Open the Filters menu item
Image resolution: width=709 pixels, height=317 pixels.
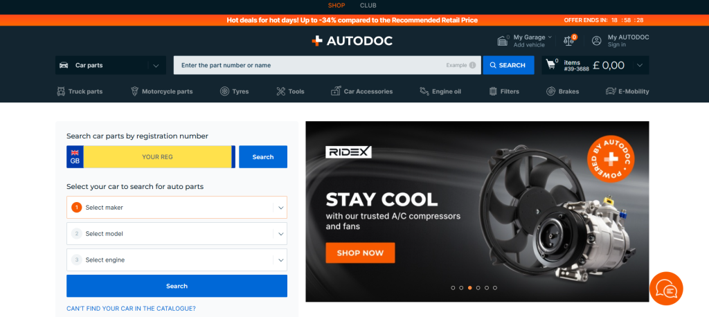point(504,91)
